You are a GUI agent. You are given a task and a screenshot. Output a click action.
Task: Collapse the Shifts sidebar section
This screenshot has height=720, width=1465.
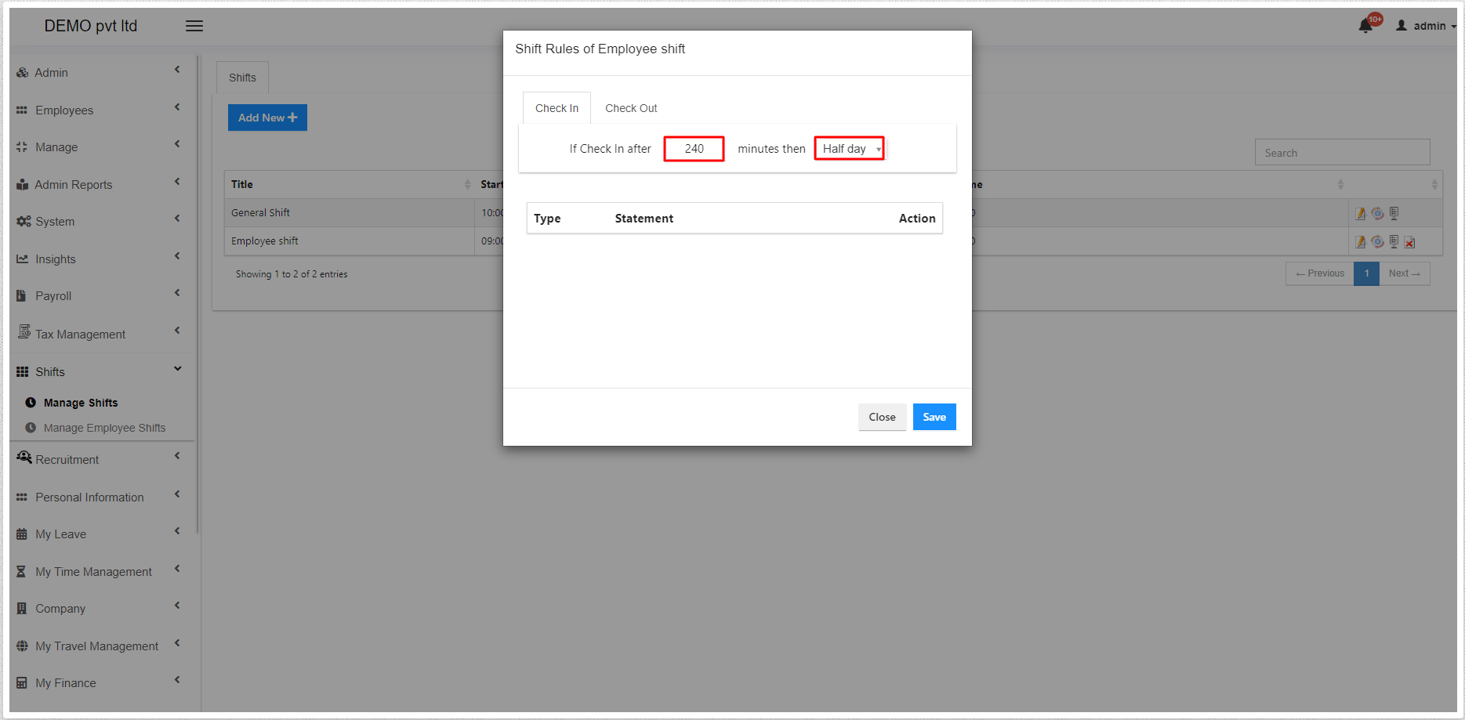pos(177,368)
